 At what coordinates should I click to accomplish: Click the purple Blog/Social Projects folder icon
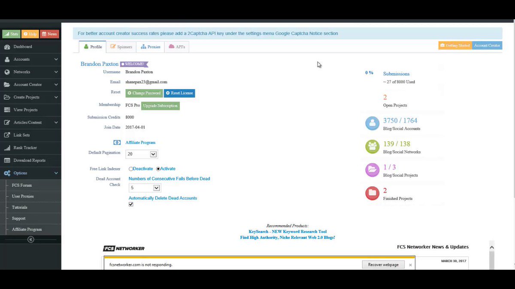click(x=372, y=170)
